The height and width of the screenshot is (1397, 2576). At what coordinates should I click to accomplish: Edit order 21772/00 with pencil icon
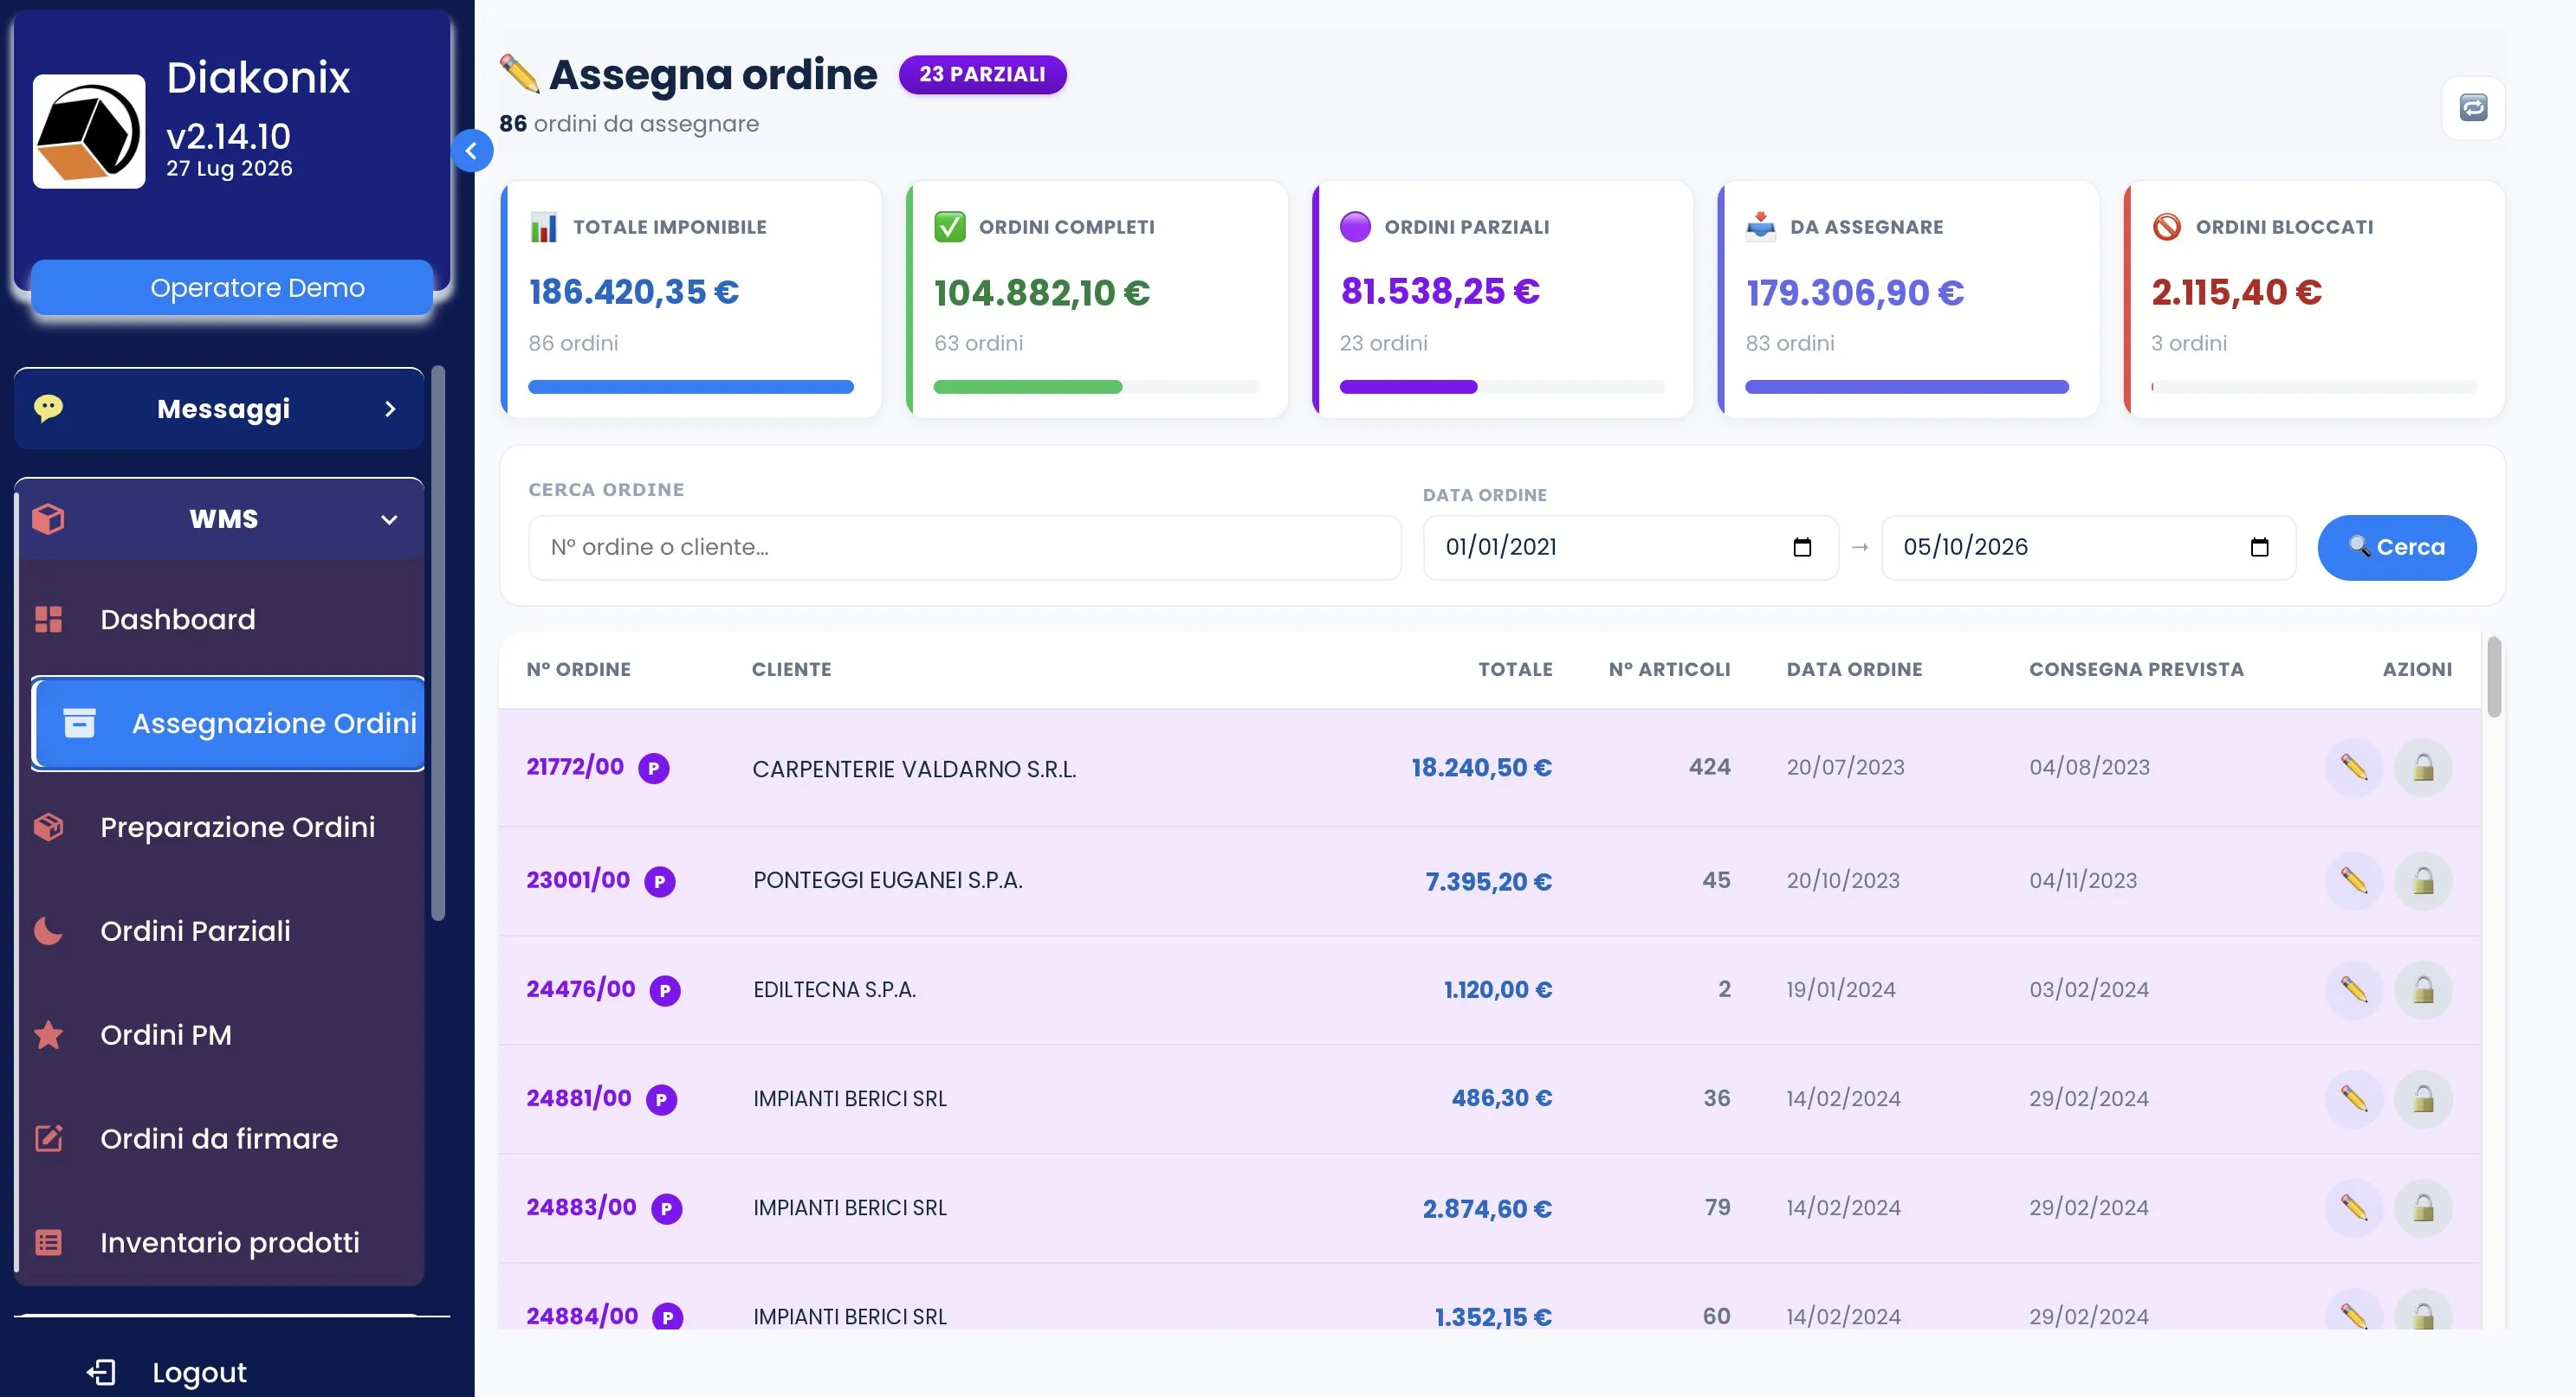pos(2353,768)
